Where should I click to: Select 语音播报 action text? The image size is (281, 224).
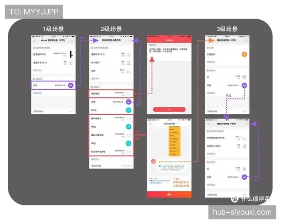point(95,94)
